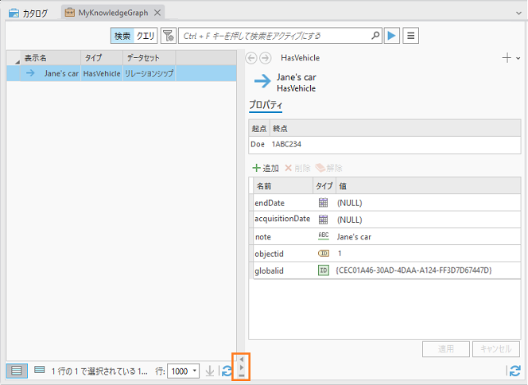Click the back navigation arrow above details
Viewport: 528px width, 385px height.
tap(252, 58)
